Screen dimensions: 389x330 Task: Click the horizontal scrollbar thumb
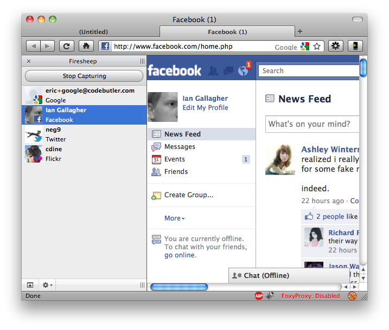pos(179,287)
